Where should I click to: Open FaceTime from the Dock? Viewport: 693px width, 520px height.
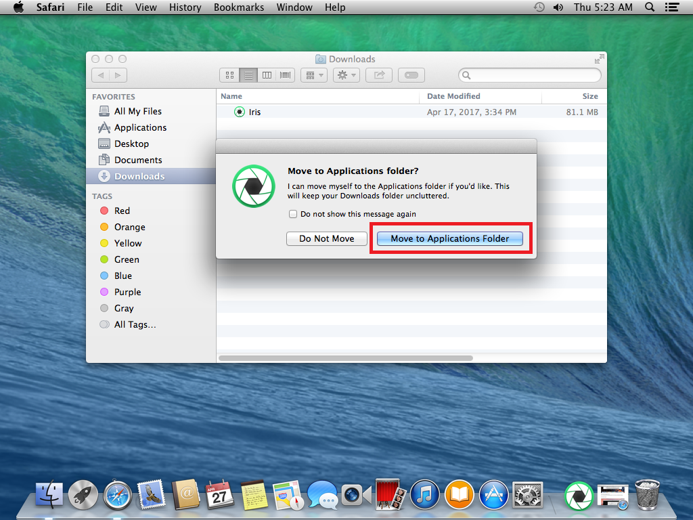[356, 495]
